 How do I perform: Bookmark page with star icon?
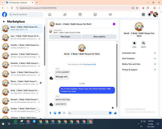137,8
